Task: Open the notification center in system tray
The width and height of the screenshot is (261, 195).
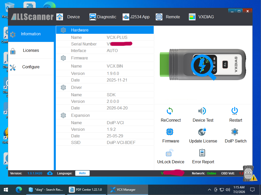Action: (x=252, y=189)
